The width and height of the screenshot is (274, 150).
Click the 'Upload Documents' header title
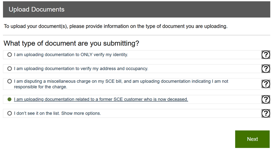[37, 9]
